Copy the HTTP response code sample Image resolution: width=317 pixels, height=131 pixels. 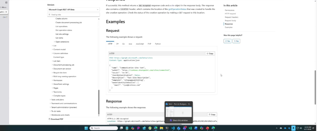tap(212, 114)
